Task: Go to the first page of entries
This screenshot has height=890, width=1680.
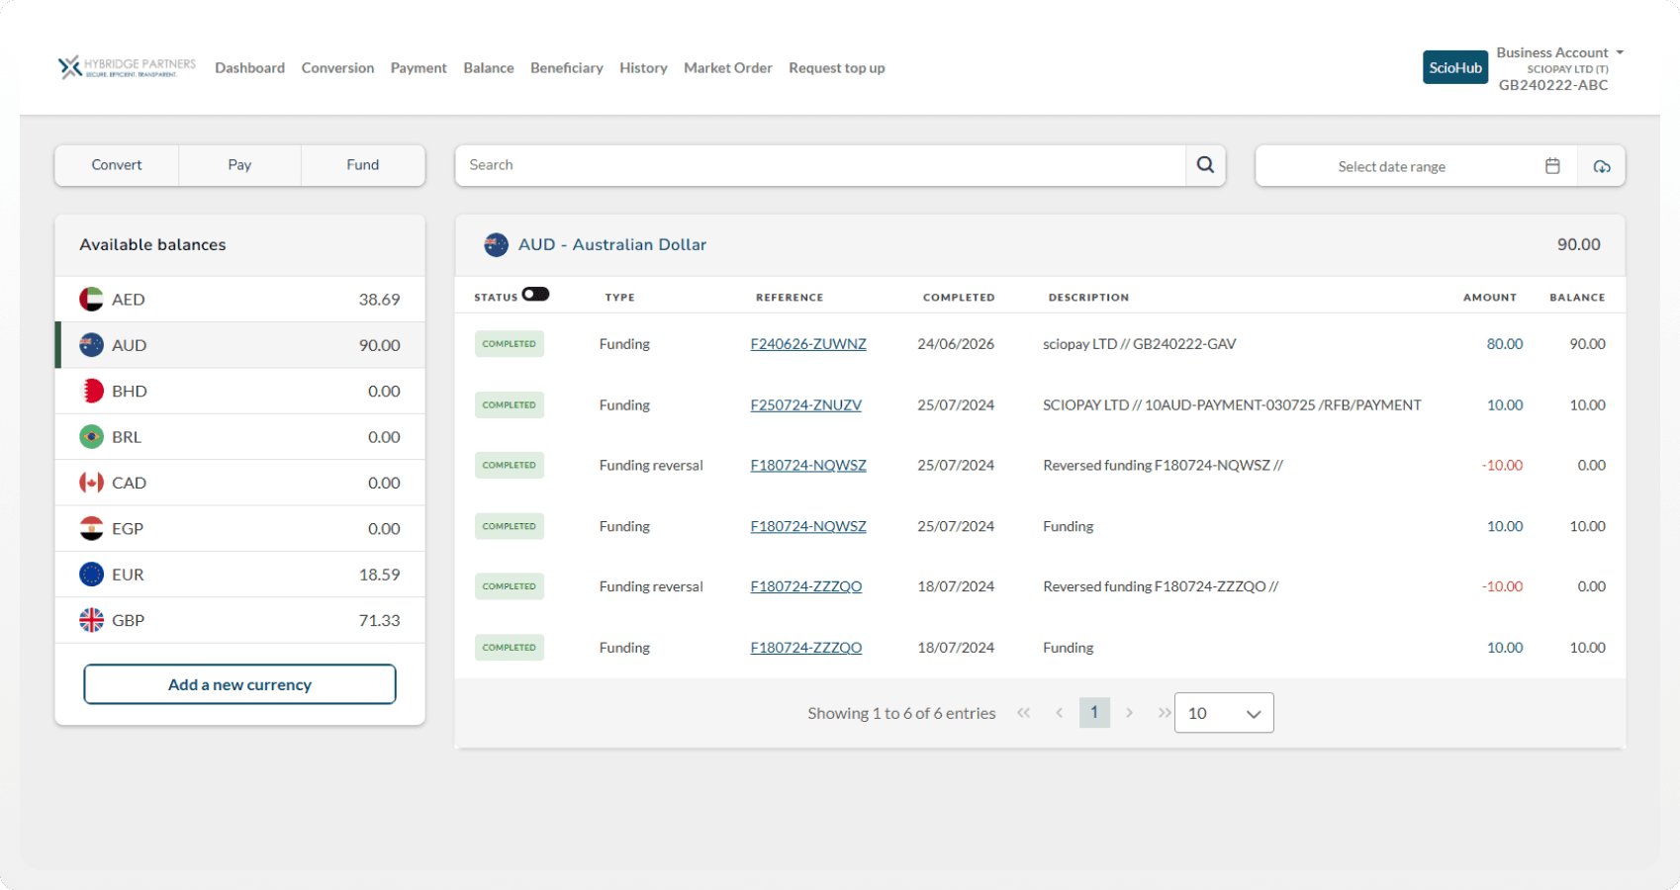Action: [x=1024, y=713]
